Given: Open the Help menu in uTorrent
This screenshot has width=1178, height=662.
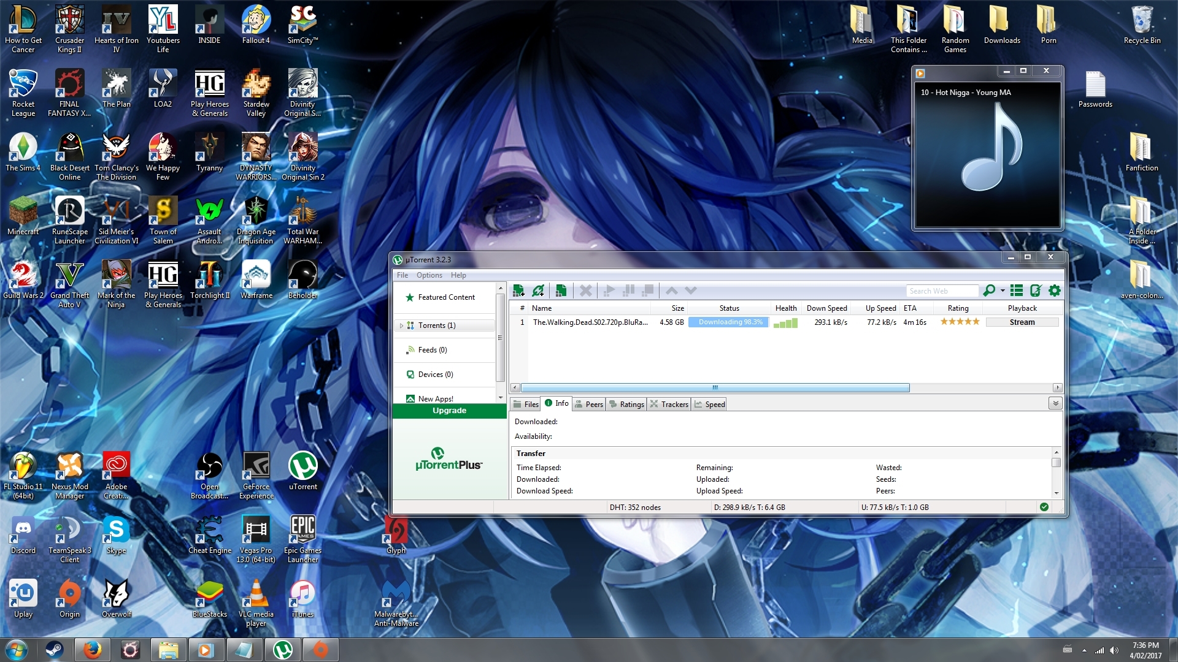Looking at the screenshot, I should coord(458,275).
